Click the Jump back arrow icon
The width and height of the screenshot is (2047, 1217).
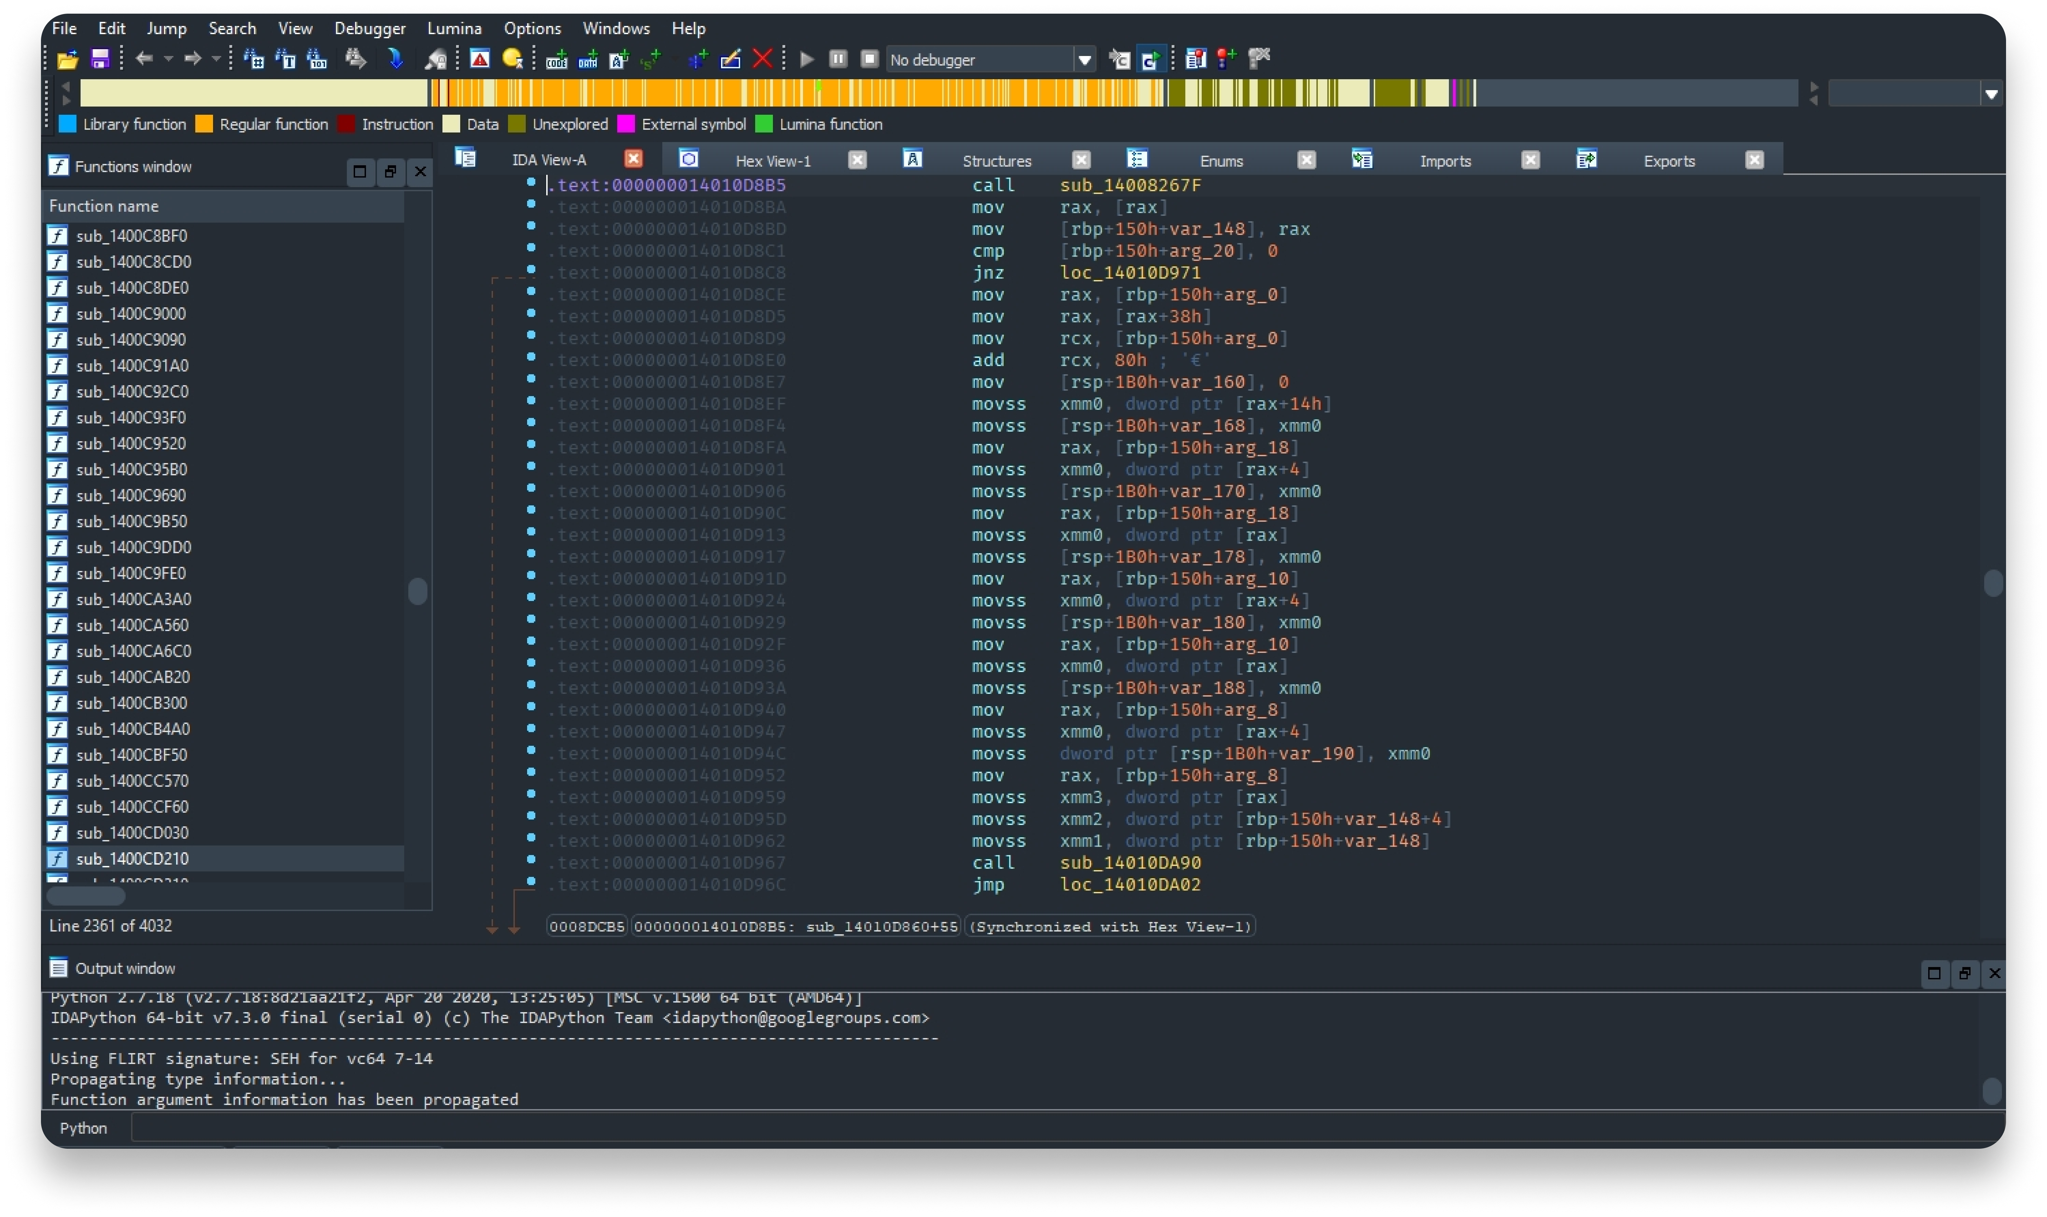point(144,59)
